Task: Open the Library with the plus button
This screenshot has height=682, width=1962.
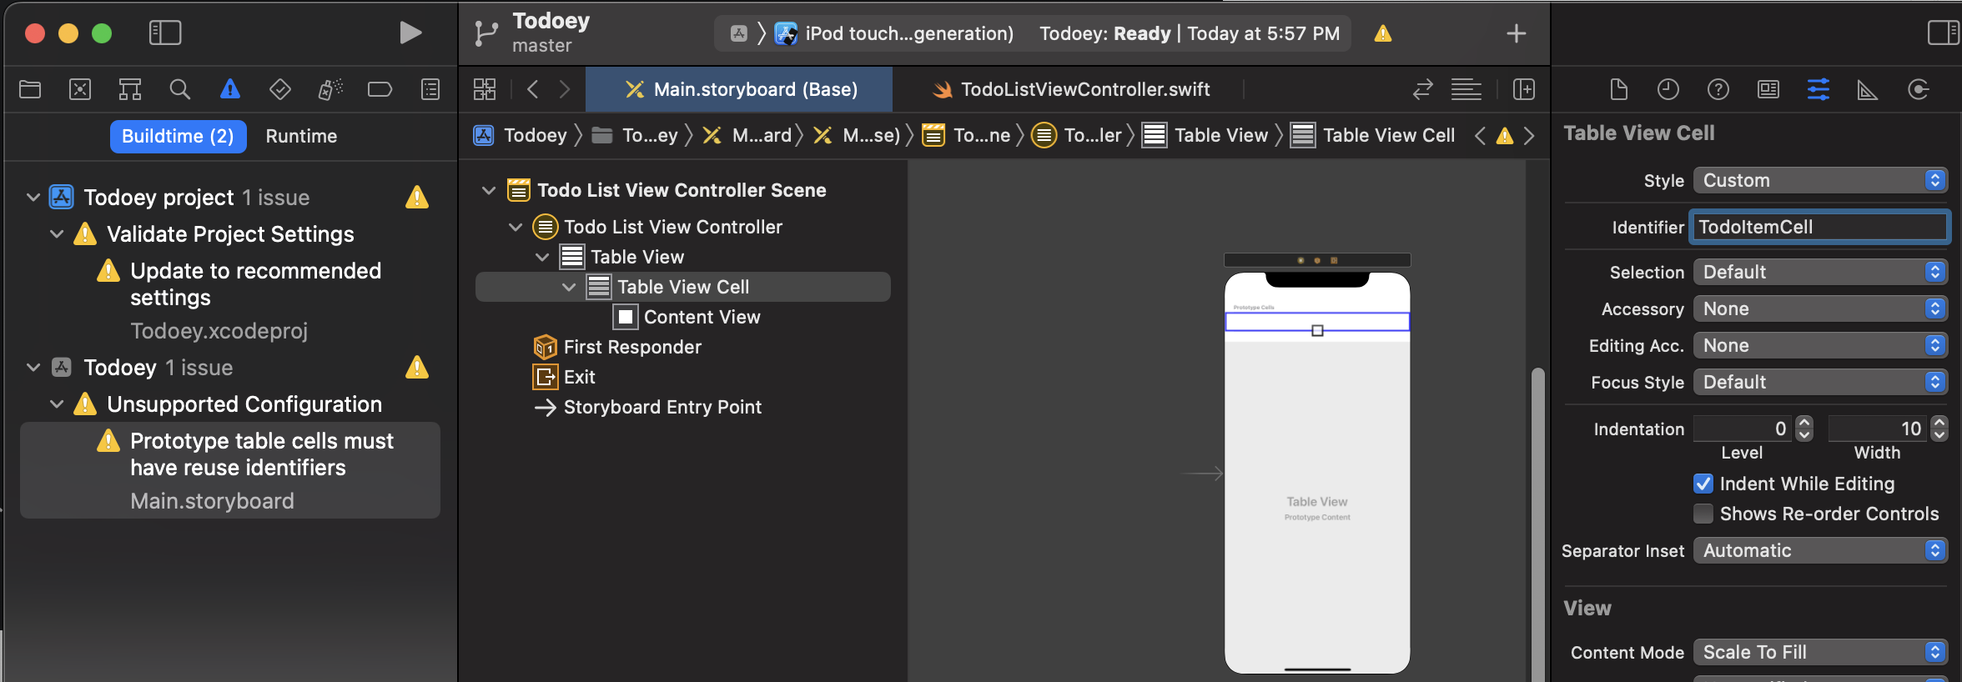Action: pos(1517,33)
